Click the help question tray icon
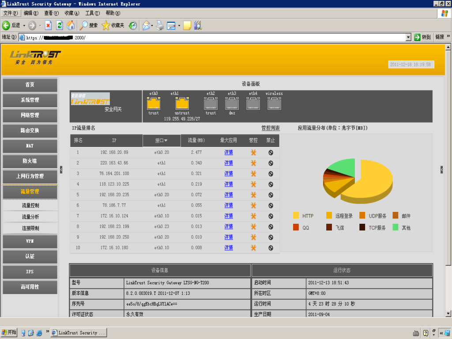The image size is (452, 339). pos(426,333)
